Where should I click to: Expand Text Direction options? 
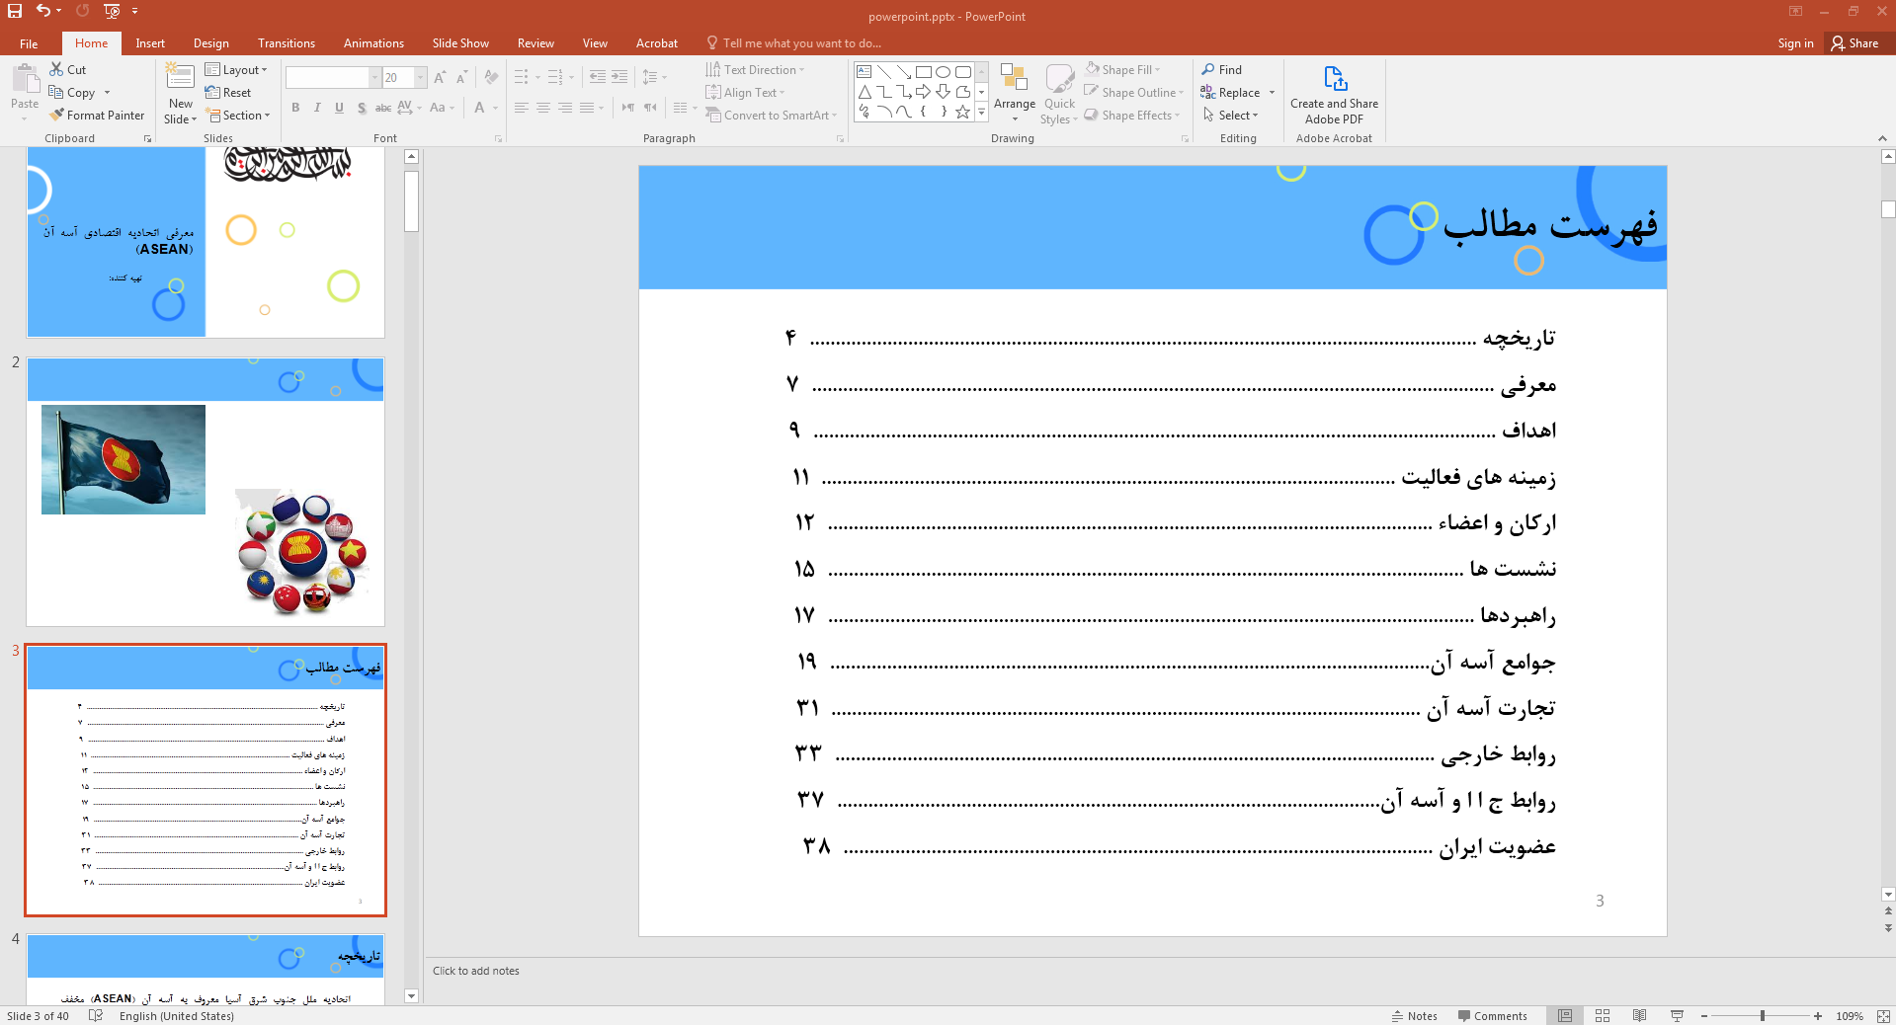(x=755, y=69)
